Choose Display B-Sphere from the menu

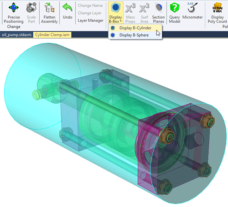[135, 35]
